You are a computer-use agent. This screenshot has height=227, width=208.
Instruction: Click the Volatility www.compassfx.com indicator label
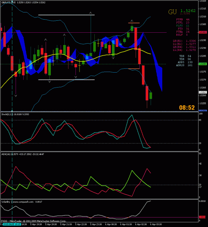tap(22, 202)
